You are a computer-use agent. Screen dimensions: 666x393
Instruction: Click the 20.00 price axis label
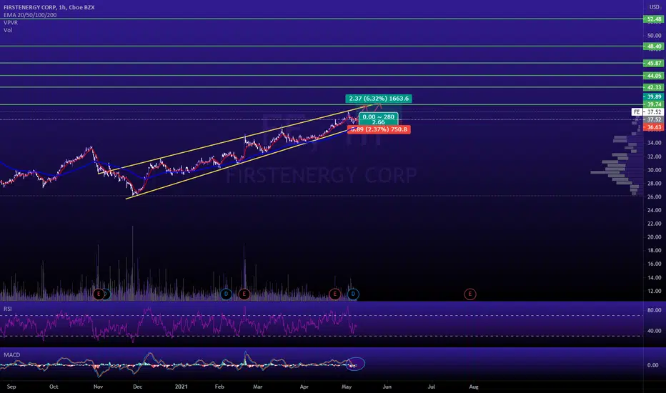point(654,237)
